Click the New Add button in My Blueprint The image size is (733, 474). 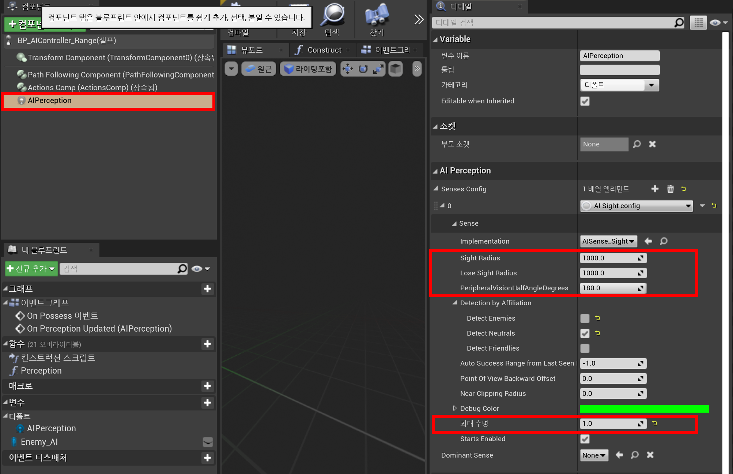(31, 269)
